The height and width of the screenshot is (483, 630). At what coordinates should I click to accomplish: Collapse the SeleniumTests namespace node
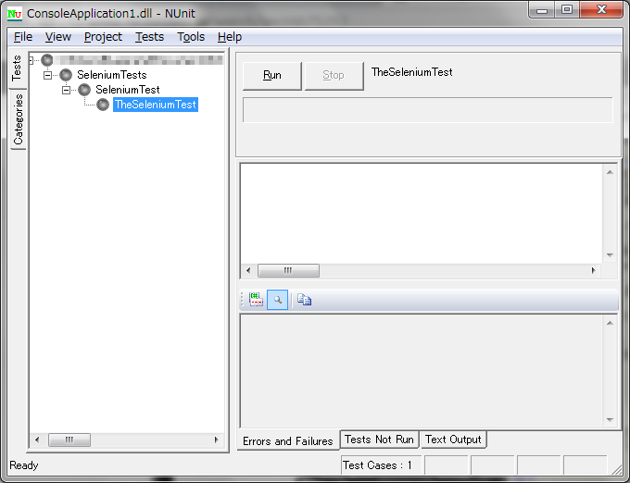pyautogui.click(x=48, y=75)
